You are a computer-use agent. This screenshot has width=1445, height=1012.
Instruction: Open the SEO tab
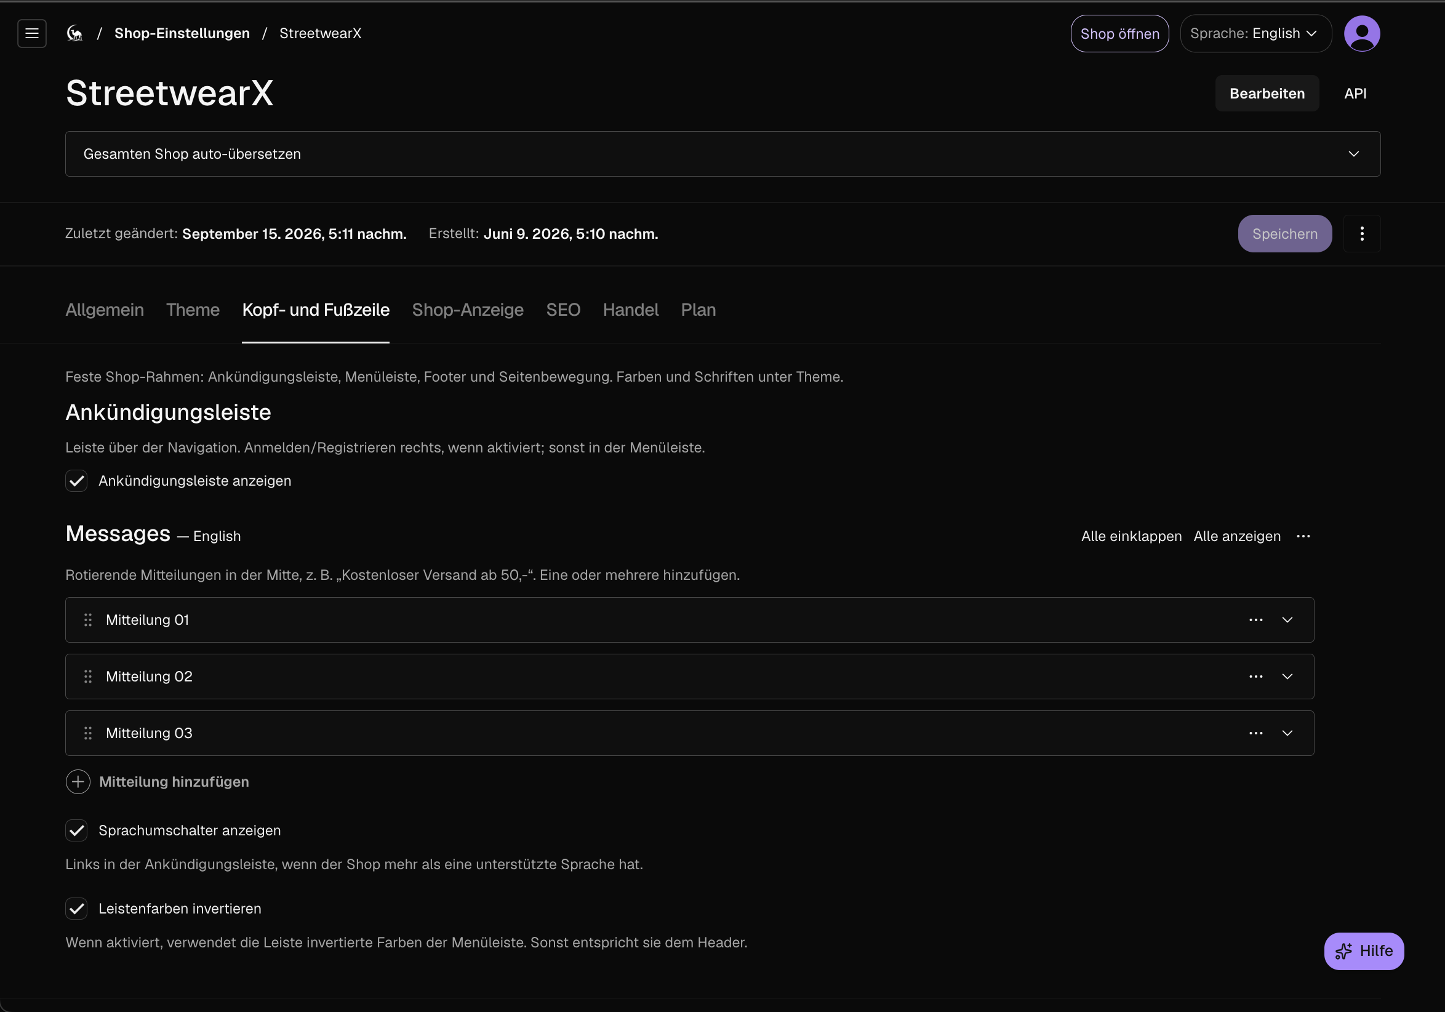563,310
